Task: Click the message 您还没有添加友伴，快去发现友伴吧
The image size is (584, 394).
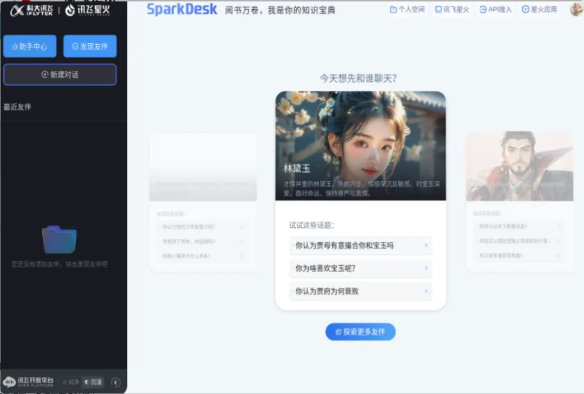Action: [59, 264]
